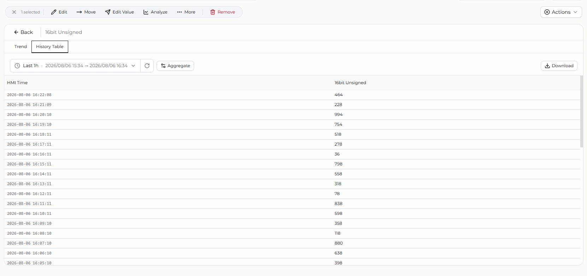Click the 16bit Unsigned column header

click(x=350, y=83)
